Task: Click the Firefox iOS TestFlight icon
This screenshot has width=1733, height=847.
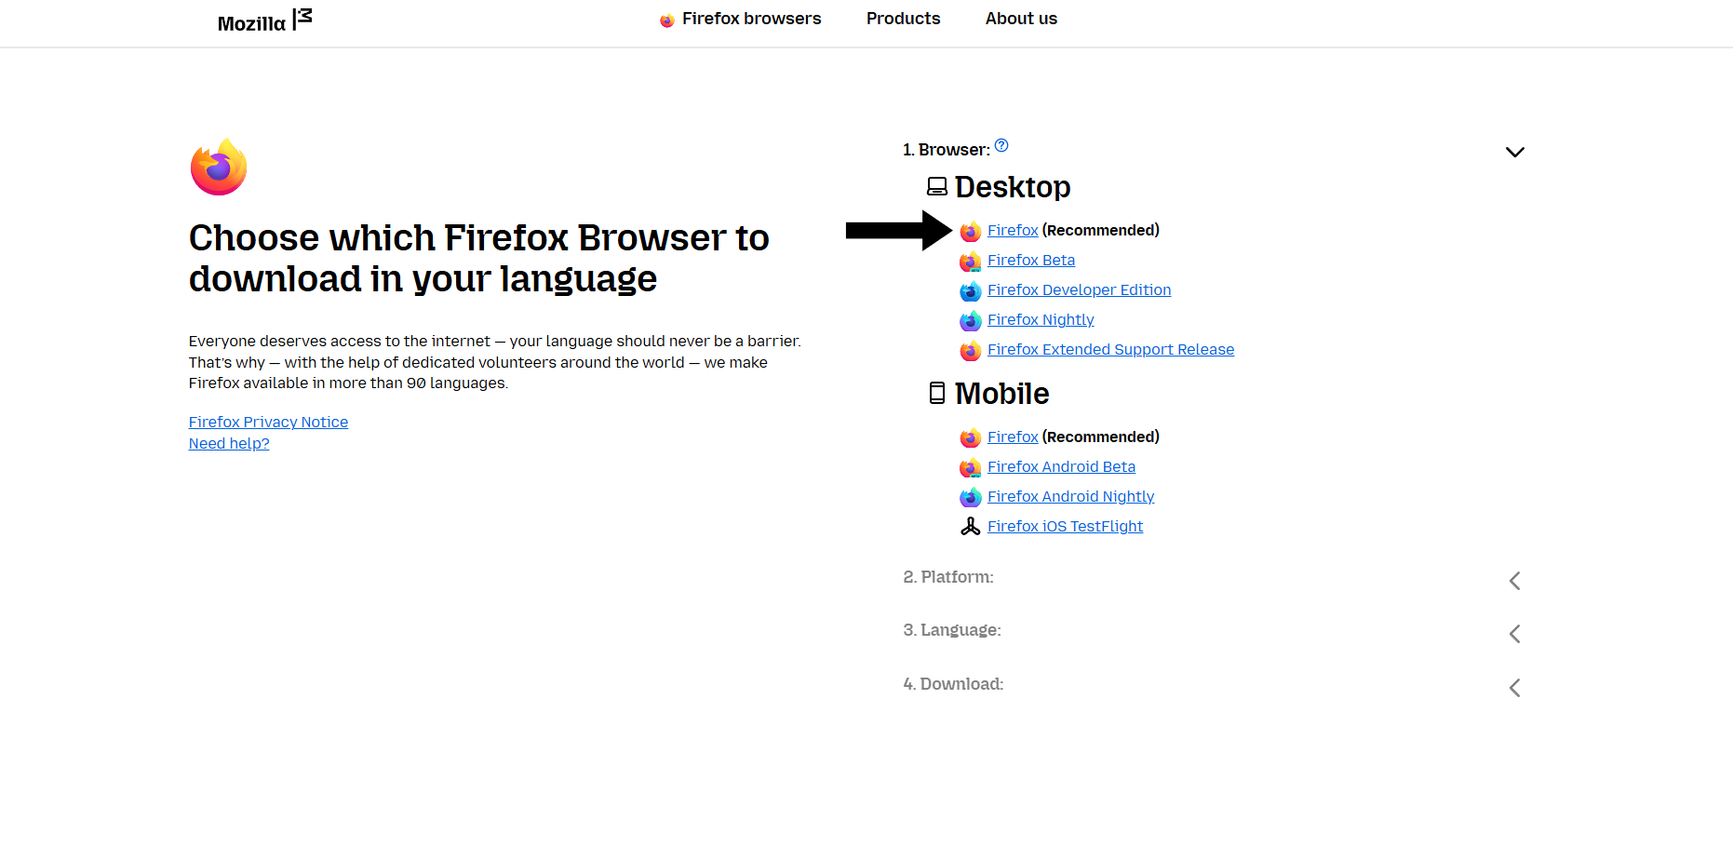Action: 971,527
